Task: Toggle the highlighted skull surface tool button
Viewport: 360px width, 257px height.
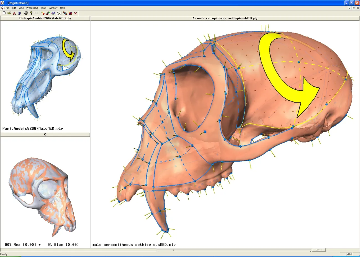Action: [x=59, y=13]
